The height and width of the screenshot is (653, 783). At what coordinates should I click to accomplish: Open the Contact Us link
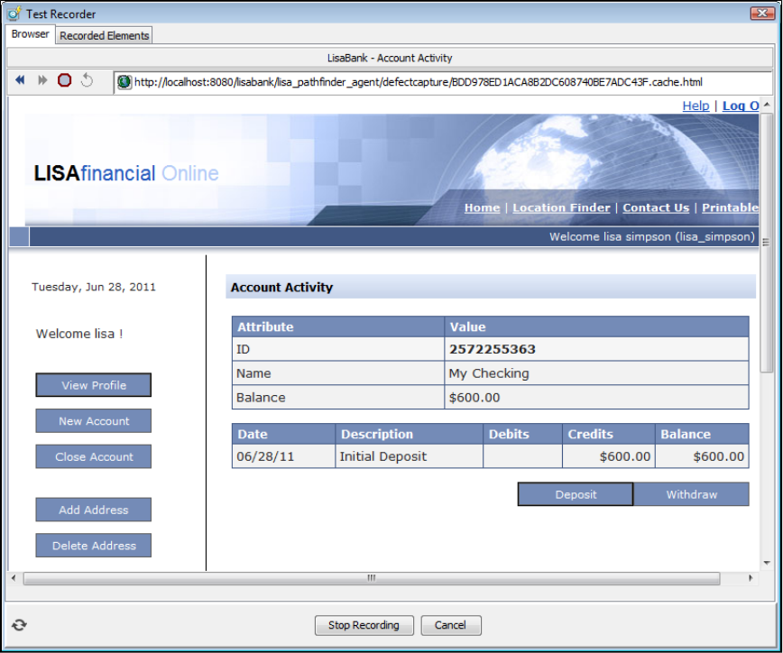pyautogui.click(x=656, y=207)
